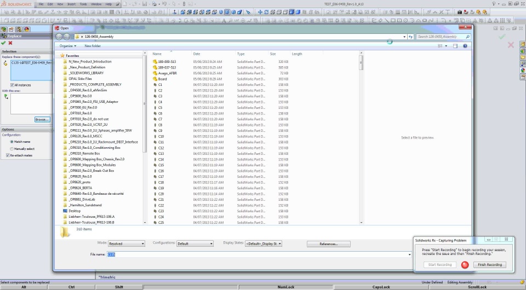Click the Forward arrow in Open dialog
Viewport: 526px width, 290px height.
click(67, 37)
